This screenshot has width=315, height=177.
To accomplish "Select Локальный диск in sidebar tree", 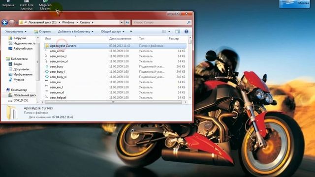I will tap(22, 95).
